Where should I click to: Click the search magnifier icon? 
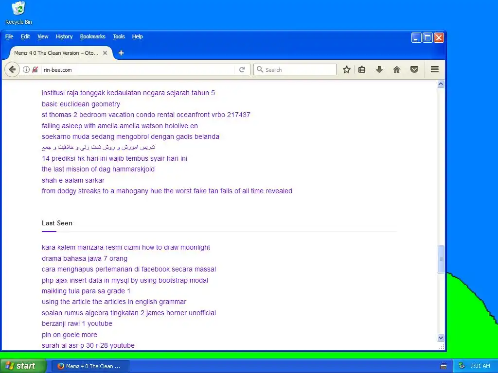click(x=260, y=69)
